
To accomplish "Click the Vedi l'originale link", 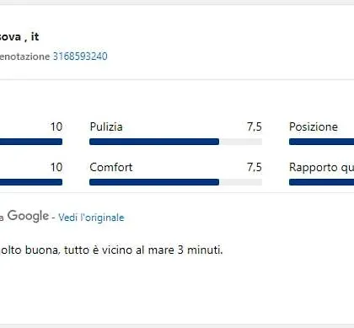I will tap(91, 218).
